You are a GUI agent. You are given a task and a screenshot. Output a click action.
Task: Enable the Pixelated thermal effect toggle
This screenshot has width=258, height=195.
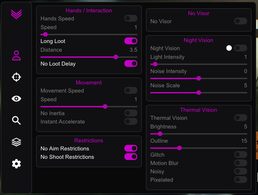point(241,180)
